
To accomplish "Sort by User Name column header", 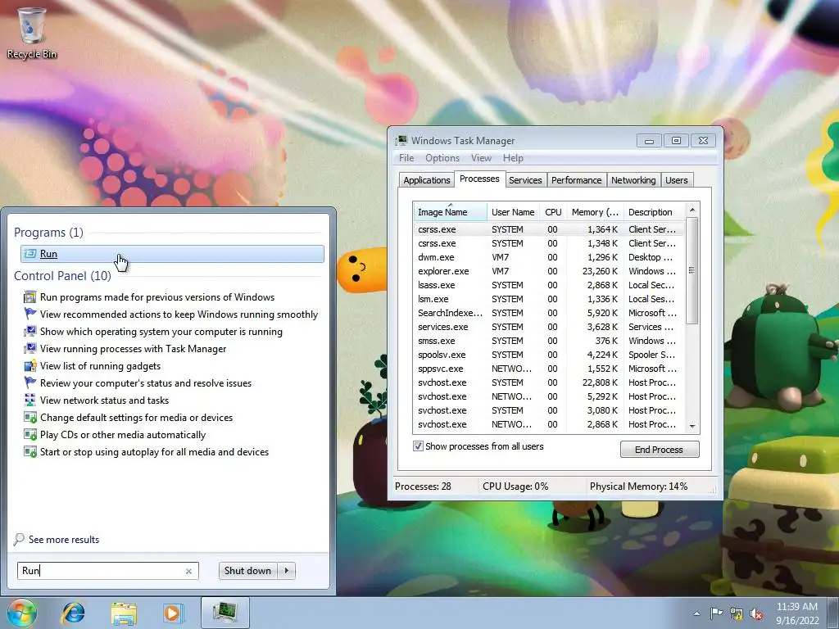I will pos(513,212).
